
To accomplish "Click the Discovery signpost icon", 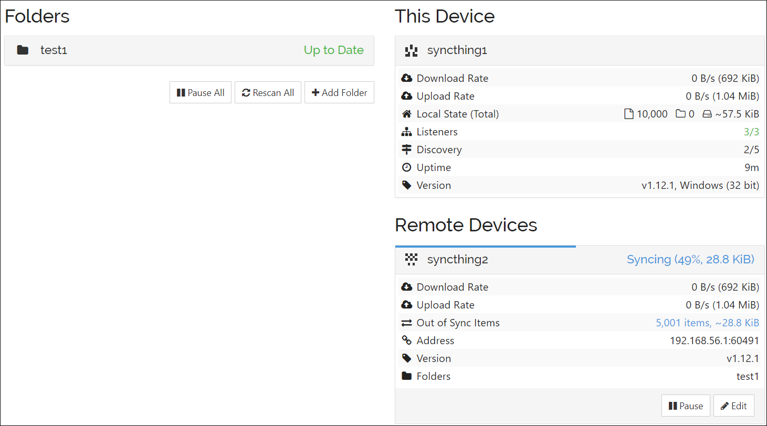I will [407, 149].
